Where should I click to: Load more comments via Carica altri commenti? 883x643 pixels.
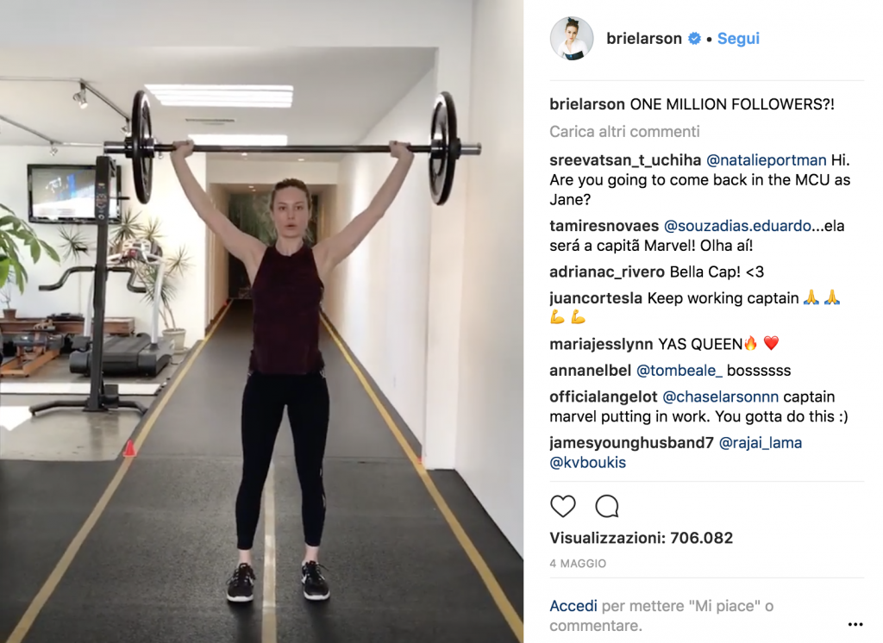[624, 132]
